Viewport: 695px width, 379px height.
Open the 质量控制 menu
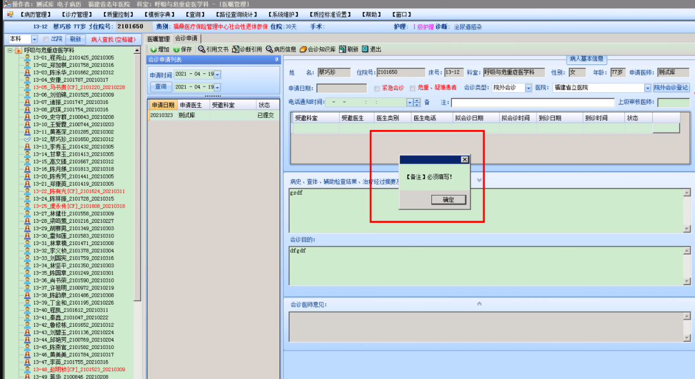click(118, 14)
